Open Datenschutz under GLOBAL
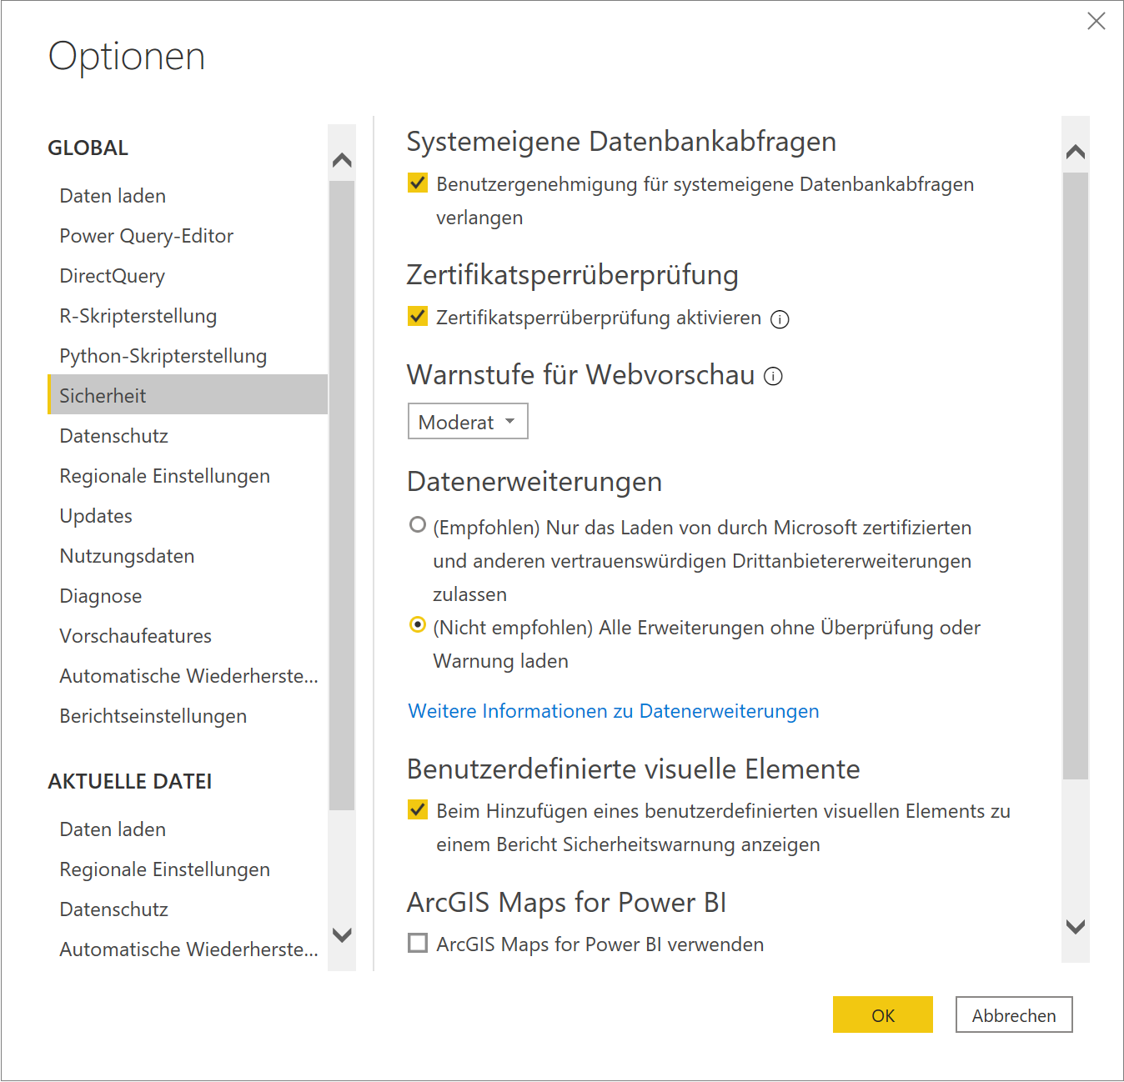The image size is (1124, 1082). [188, 436]
